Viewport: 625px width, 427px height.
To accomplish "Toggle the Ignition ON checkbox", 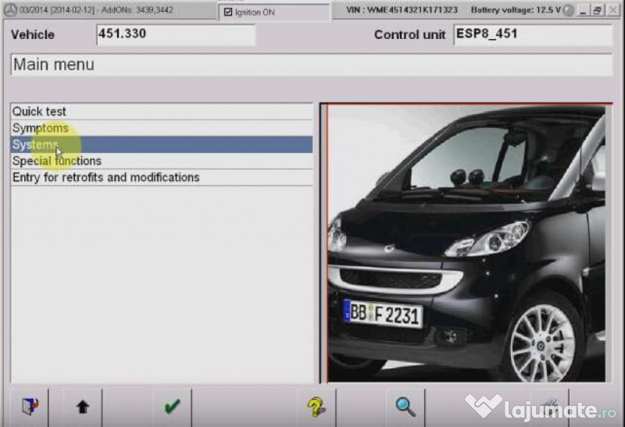I will (x=228, y=12).
